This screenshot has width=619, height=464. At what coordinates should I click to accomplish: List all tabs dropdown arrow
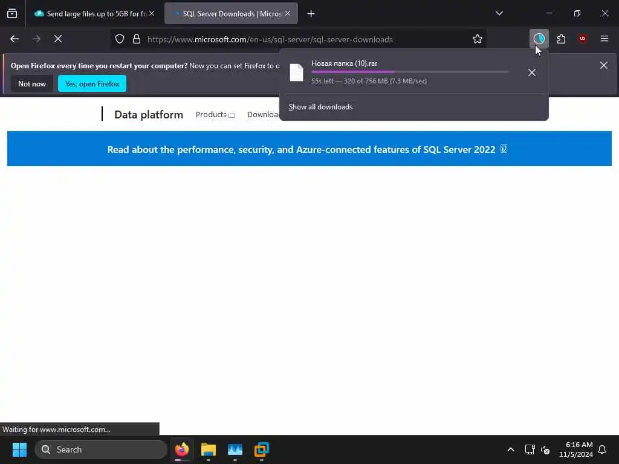[499, 13]
